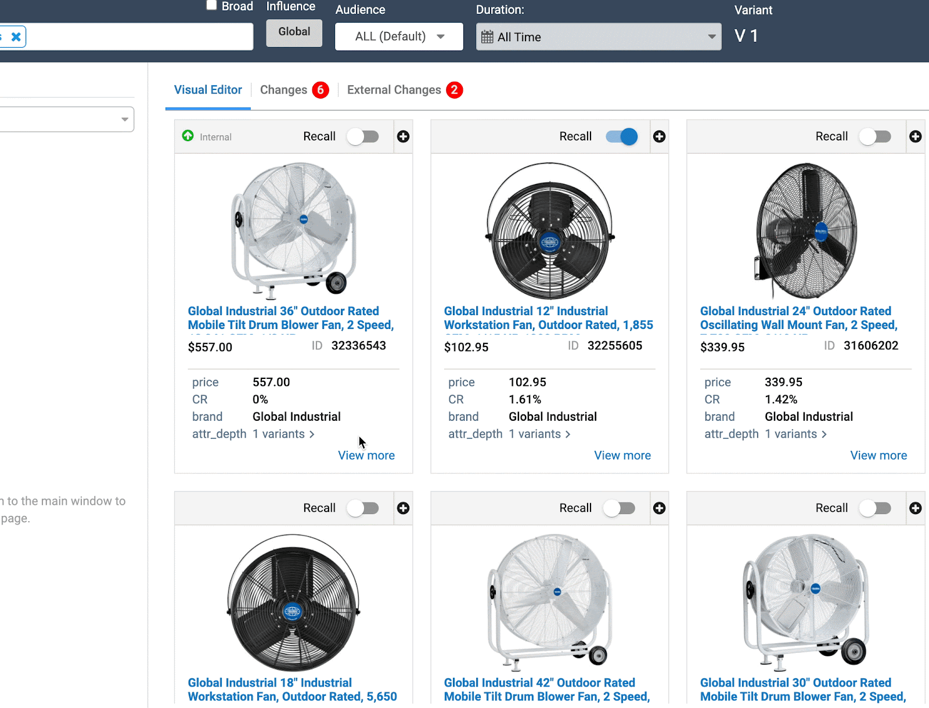Click the green Internal up-arrow icon
This screenshot has width=929, height=708.
point(188,136)
